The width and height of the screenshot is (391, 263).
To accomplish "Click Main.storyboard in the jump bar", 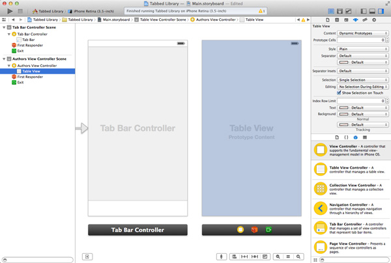I will (113, 20).
